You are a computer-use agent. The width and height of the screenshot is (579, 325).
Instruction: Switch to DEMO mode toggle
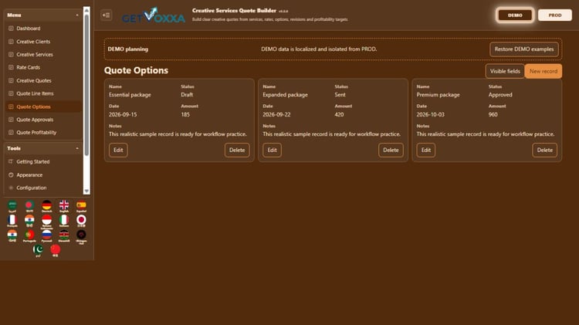515,15
